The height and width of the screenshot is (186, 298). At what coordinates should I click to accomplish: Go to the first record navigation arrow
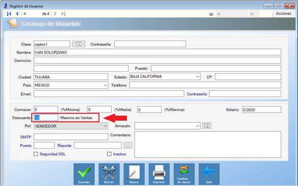pyautogui.click(x=9, y=14)
